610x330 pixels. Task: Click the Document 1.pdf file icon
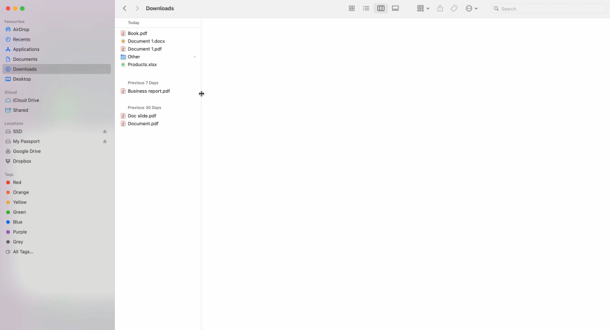[123, 49]
